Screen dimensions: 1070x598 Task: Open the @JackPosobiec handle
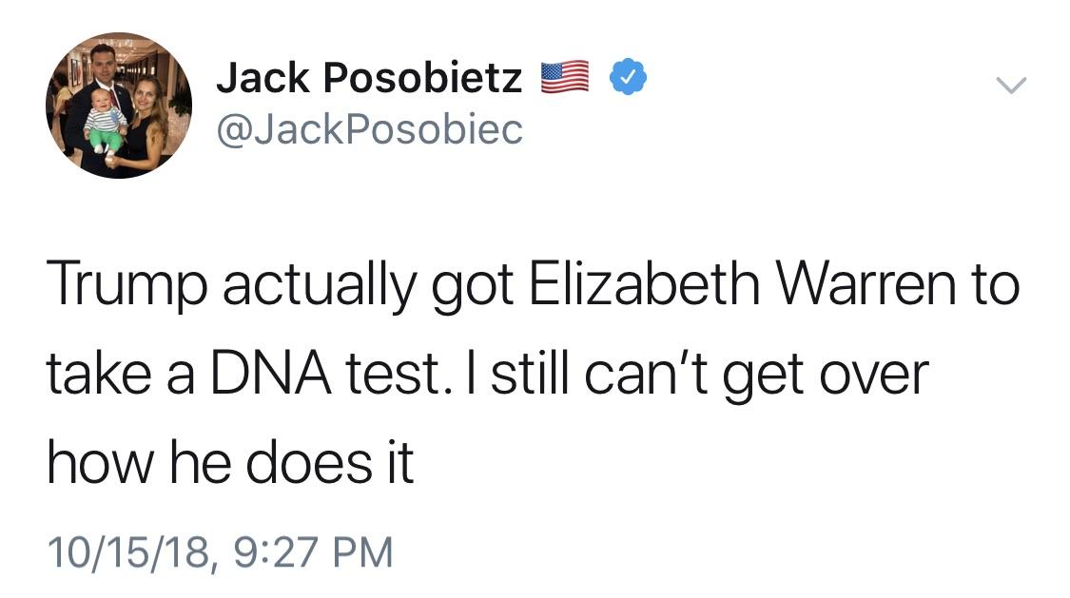click(370, 129)
